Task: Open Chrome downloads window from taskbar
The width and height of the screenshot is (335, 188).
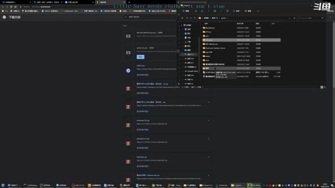Action: (x=159, y=185)
